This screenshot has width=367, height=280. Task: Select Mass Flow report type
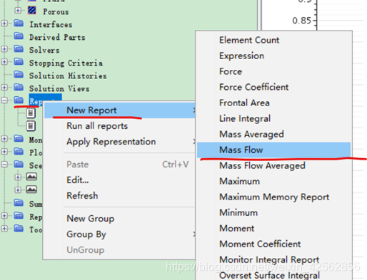273,150
